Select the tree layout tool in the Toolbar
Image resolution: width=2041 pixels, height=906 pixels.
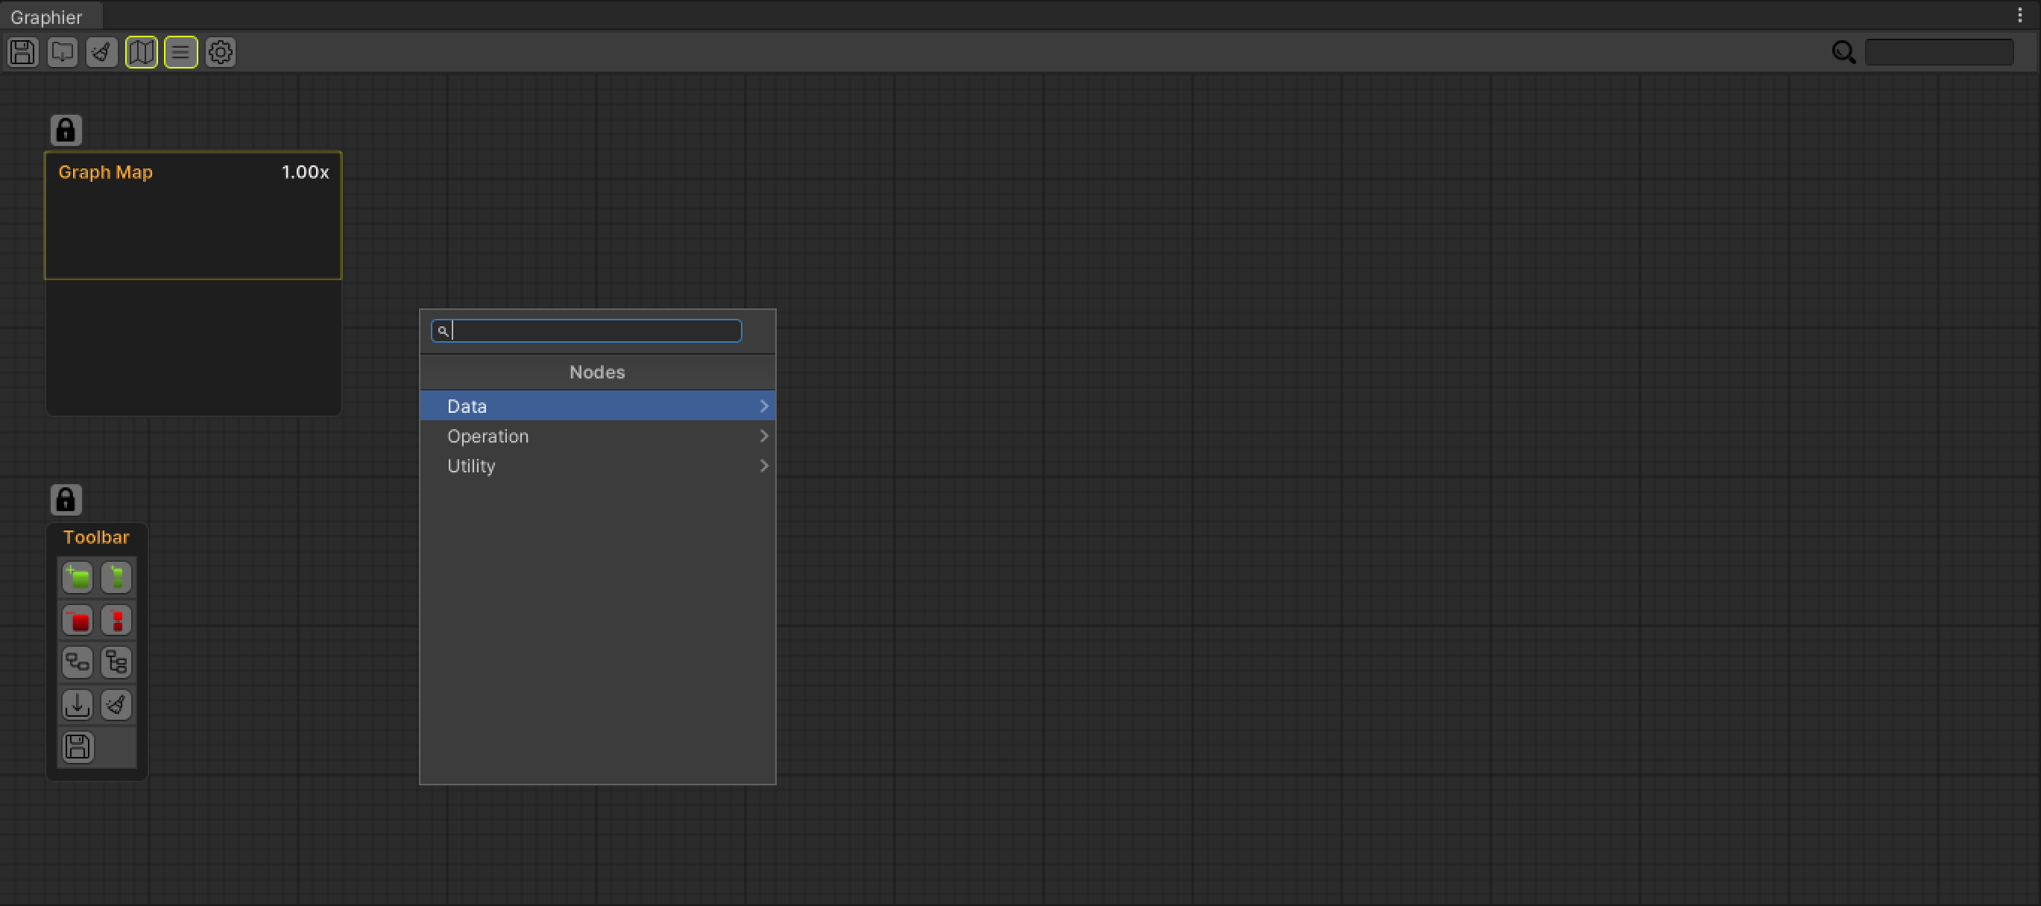pos(116,662)
